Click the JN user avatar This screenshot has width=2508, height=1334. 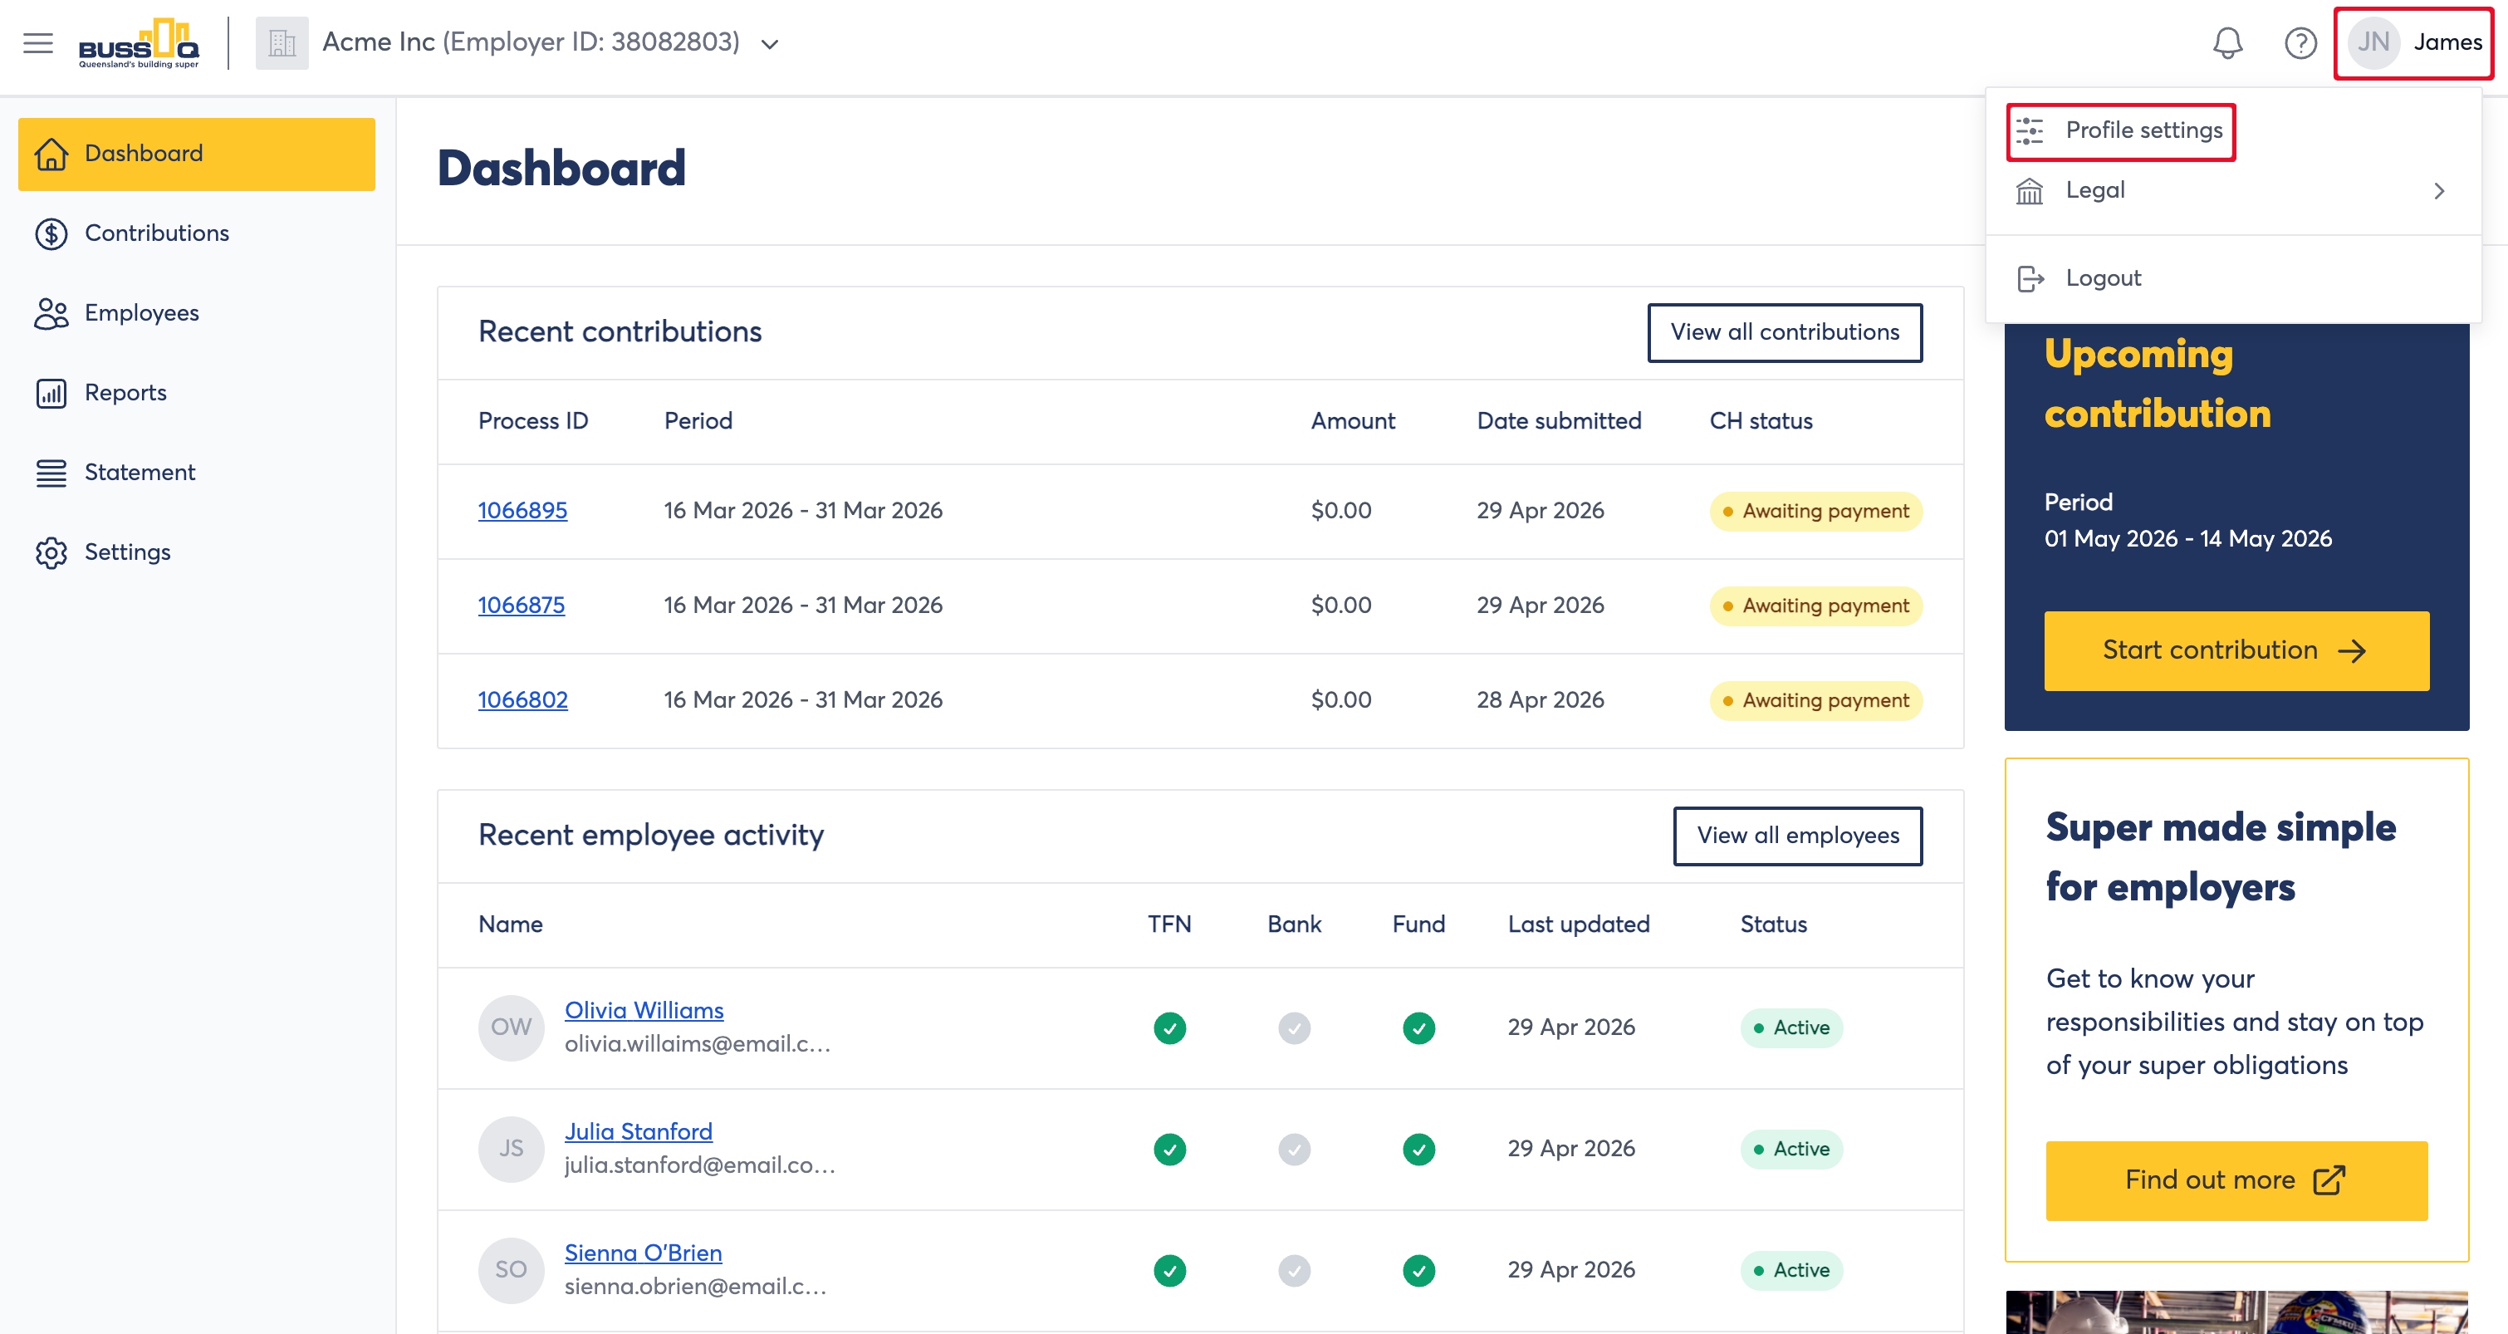tap(2373, 43)
